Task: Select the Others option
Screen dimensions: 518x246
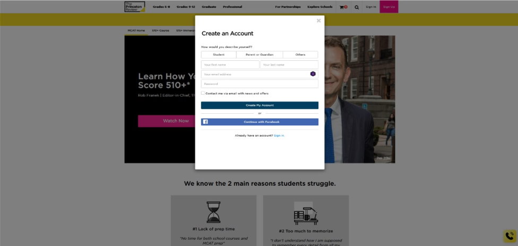Action: point(300,54)
